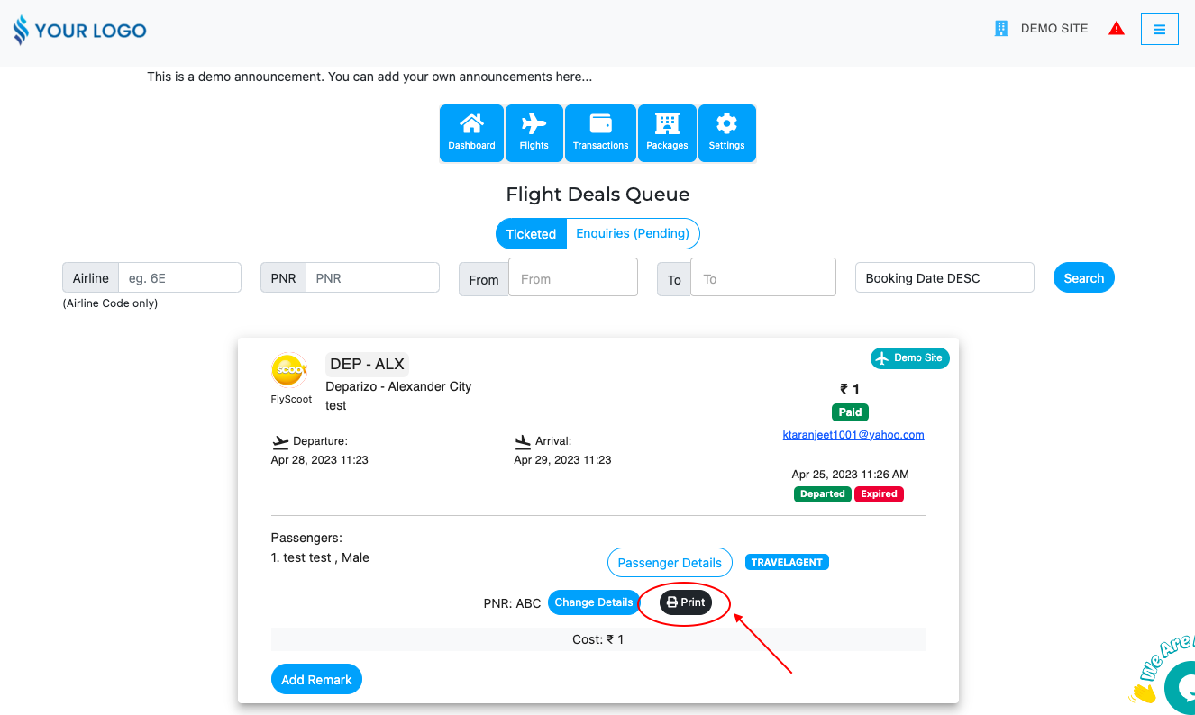
Task: Click the Airline code input field
Action: 179,278
